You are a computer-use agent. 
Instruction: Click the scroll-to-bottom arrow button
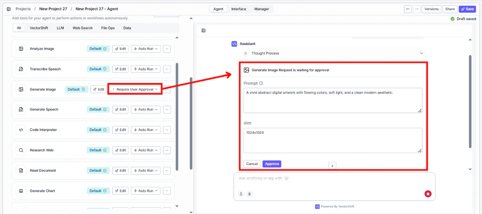[332, 166]
